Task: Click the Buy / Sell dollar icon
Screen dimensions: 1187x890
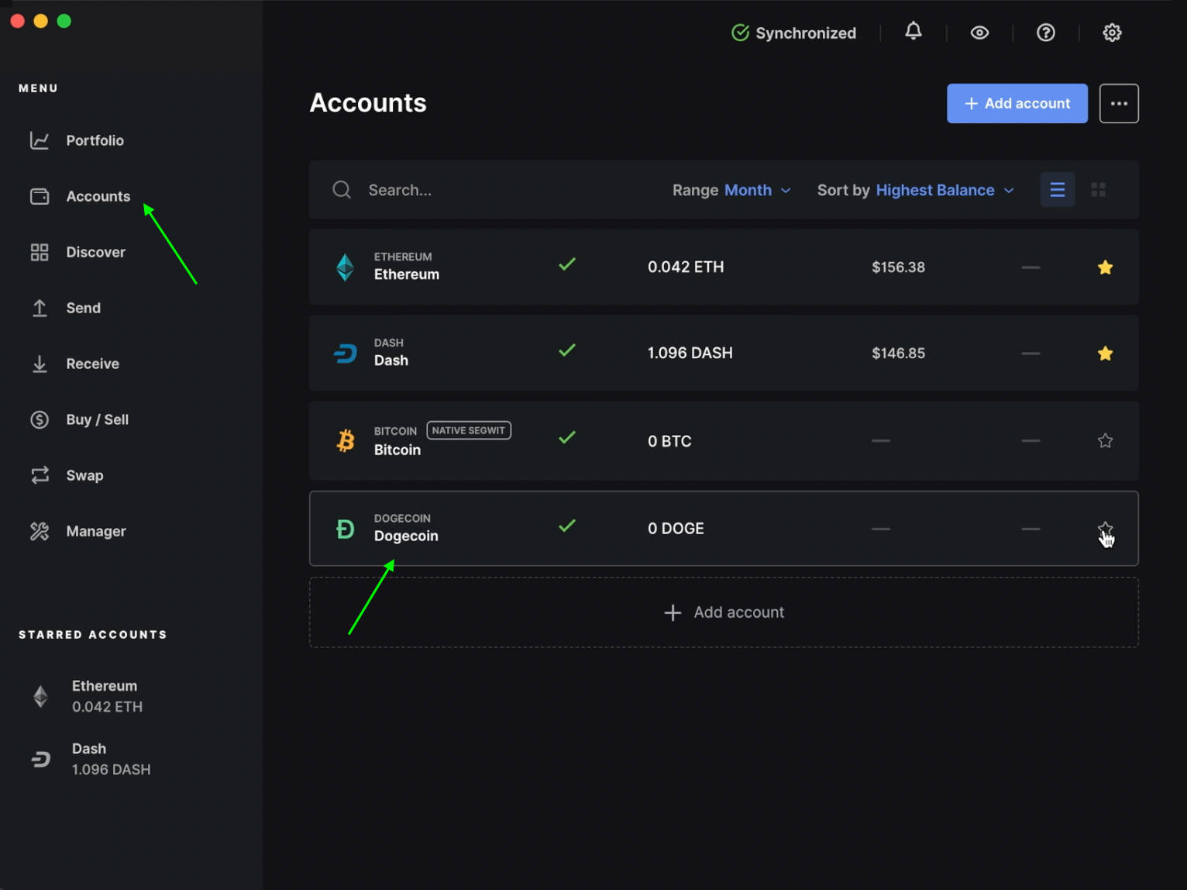Action: click(40, 419)
